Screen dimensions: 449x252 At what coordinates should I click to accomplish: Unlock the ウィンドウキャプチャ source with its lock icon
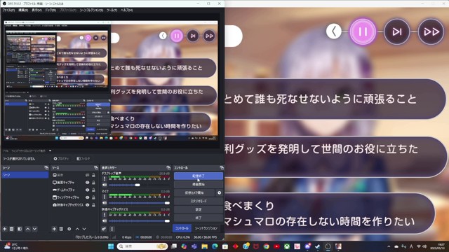point(93,197)
